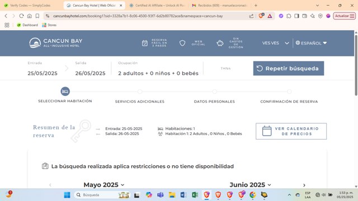Viewport: 358px width, 201px height.
Task: Click the browser address bar URL
Action: pyautogui.click(x=138, y=16)
